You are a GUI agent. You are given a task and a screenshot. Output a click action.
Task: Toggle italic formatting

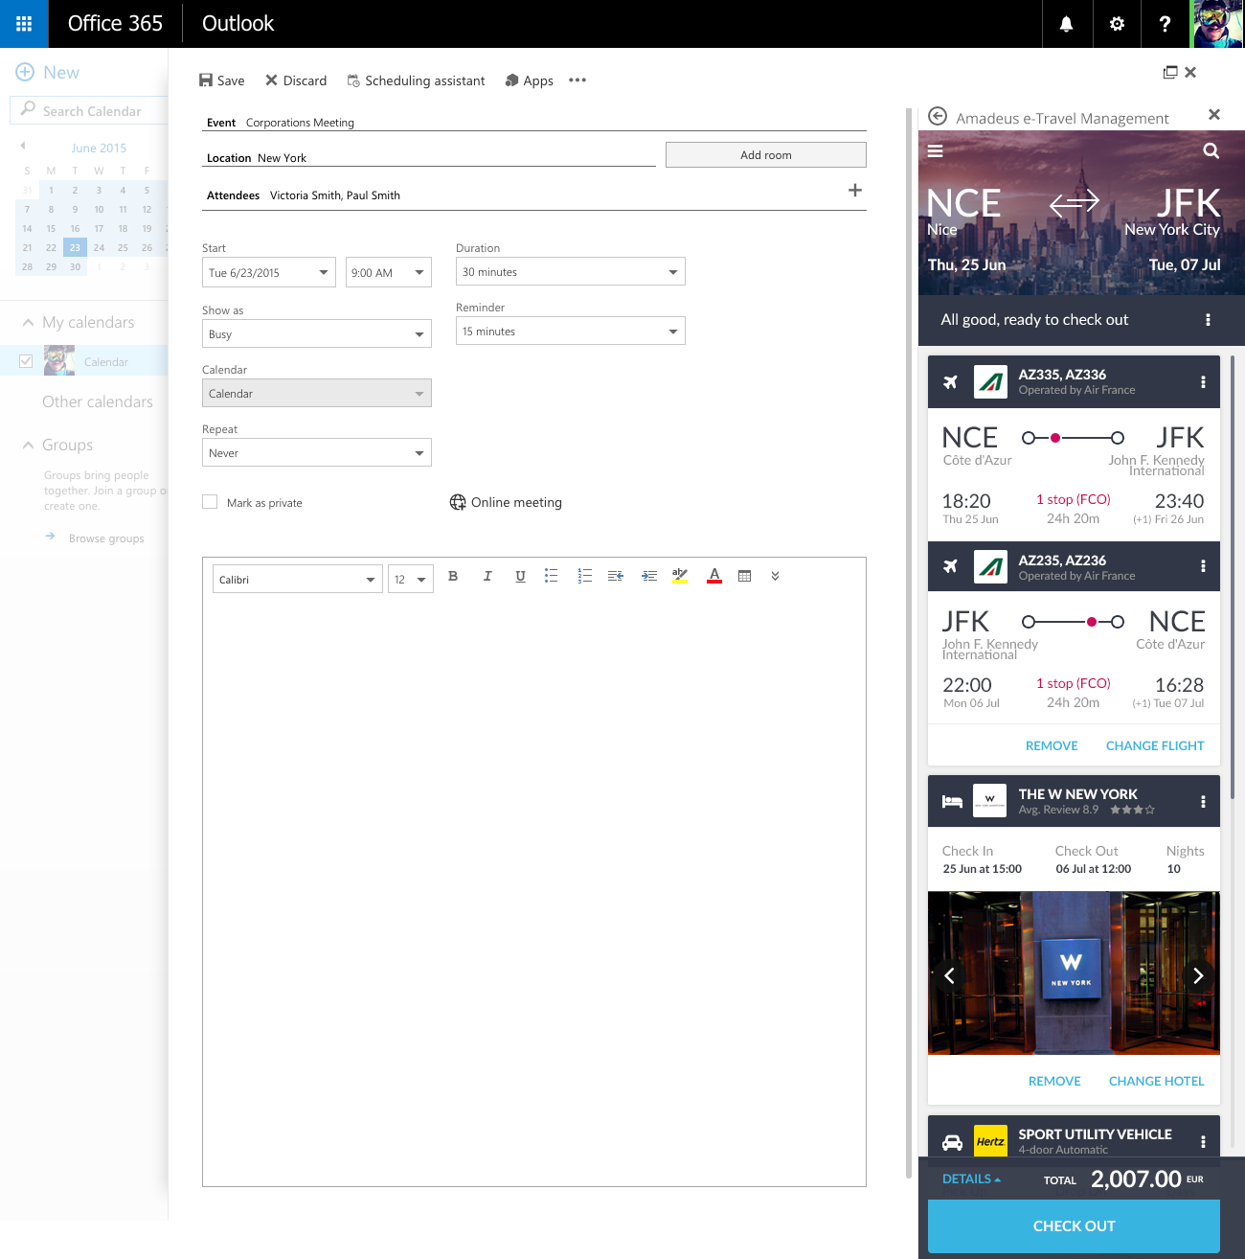coord(487,576)
